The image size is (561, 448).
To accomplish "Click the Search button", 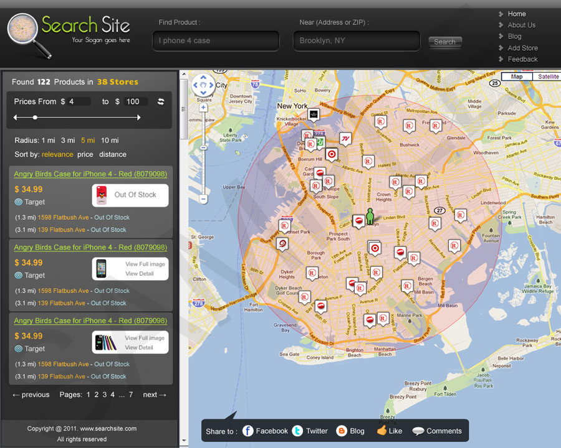I will tap(444, 42).
